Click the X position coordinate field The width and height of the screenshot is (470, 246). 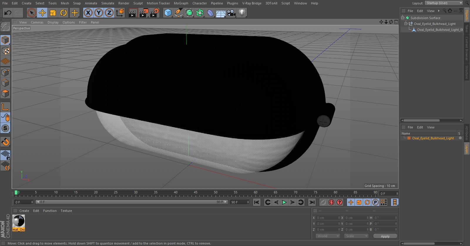[328, 218]
